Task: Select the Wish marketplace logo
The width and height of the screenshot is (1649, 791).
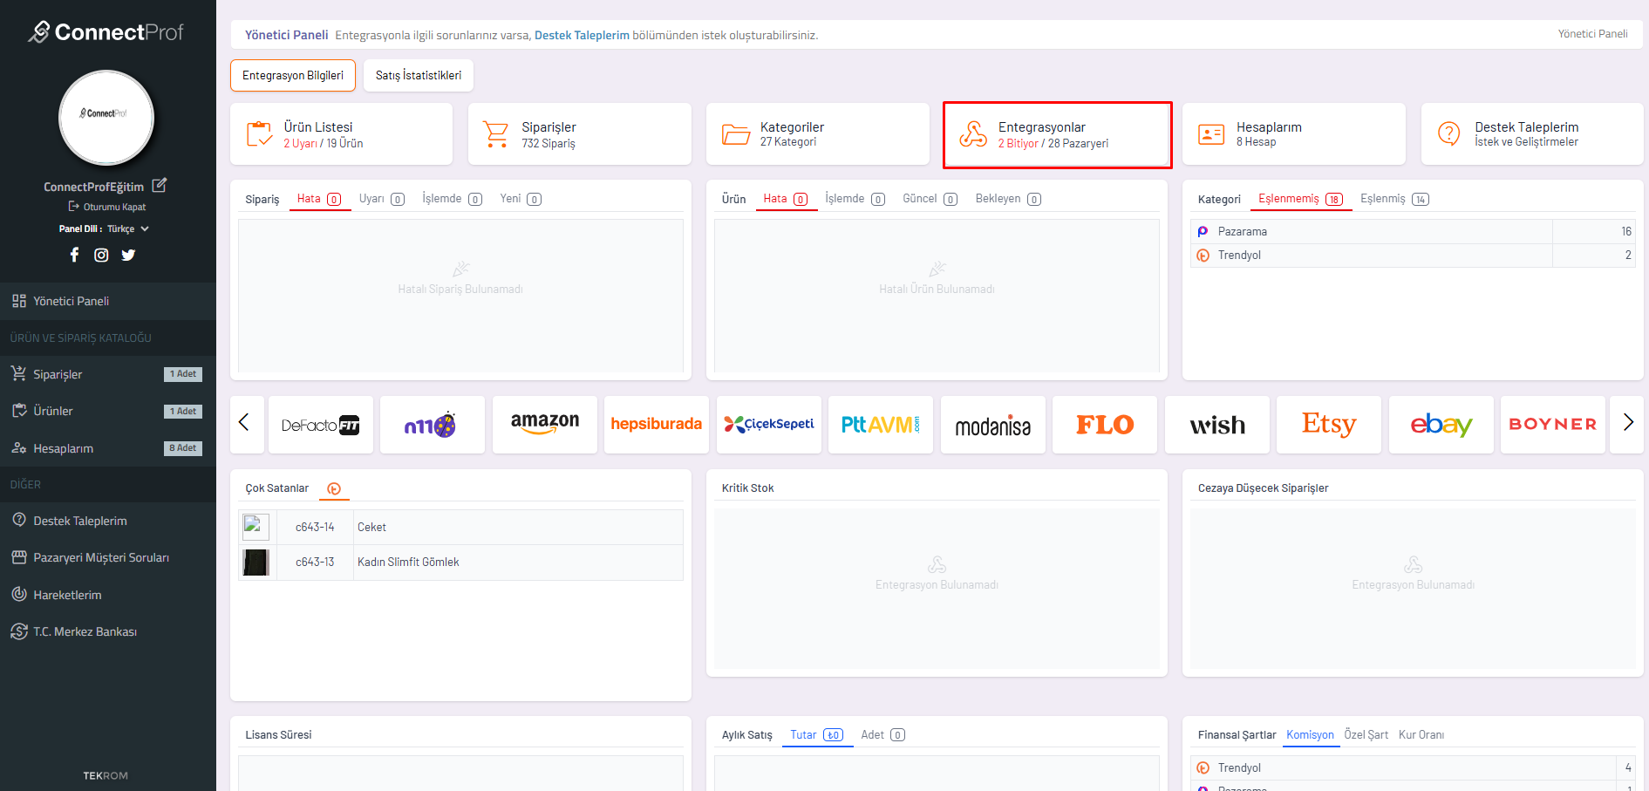Action: pos(1216,425)
